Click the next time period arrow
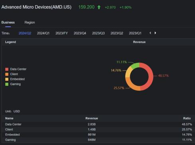The width and height of the screenshot is (195, 145). tap(155, 33)
